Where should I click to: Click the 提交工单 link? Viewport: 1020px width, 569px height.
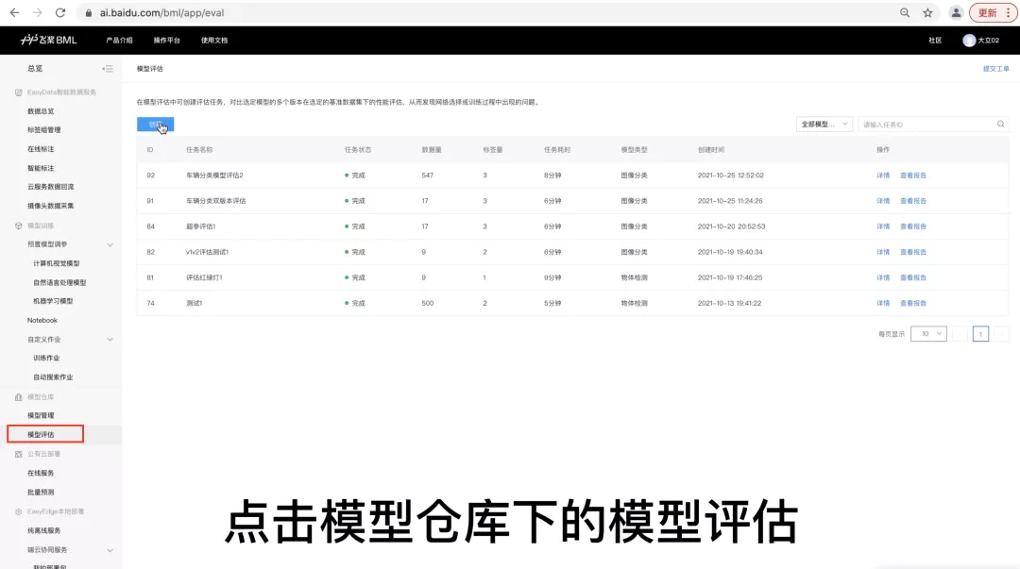pos(996,68)
